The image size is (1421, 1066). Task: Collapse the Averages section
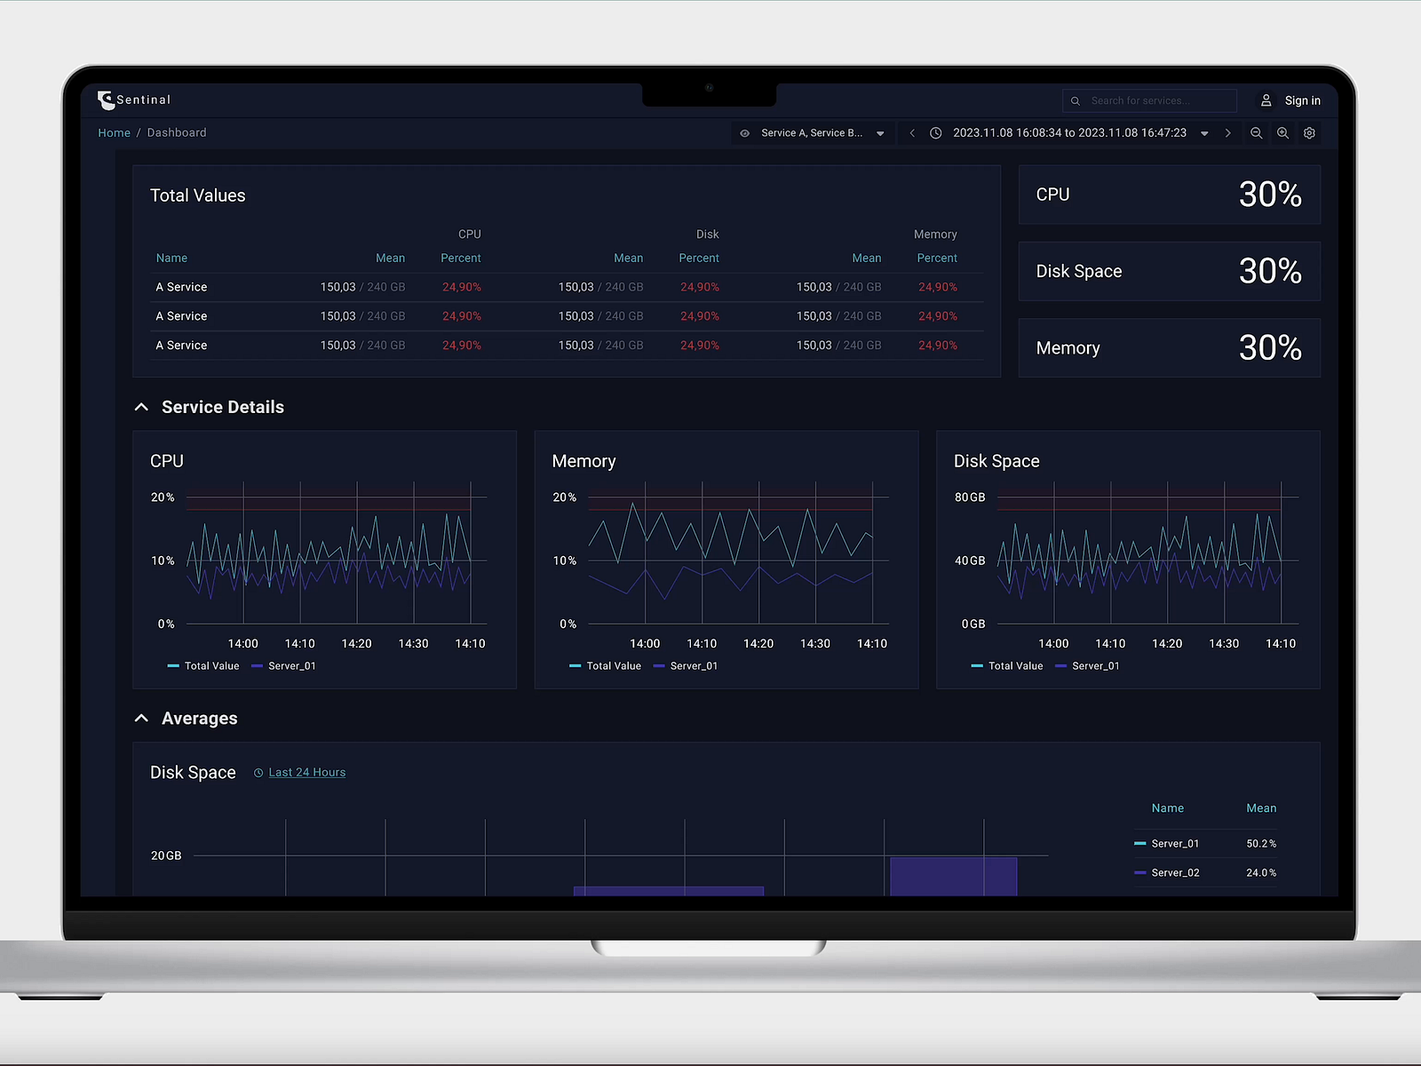[x=141, y=718]
